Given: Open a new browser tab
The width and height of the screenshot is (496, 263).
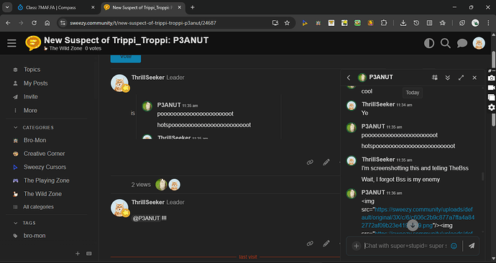Looking at the screenshot, I should 193,7.
